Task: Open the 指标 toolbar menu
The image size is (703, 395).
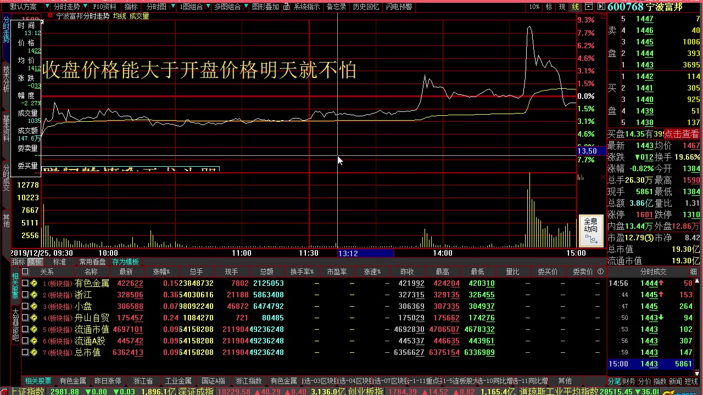Action: (131, 7)
